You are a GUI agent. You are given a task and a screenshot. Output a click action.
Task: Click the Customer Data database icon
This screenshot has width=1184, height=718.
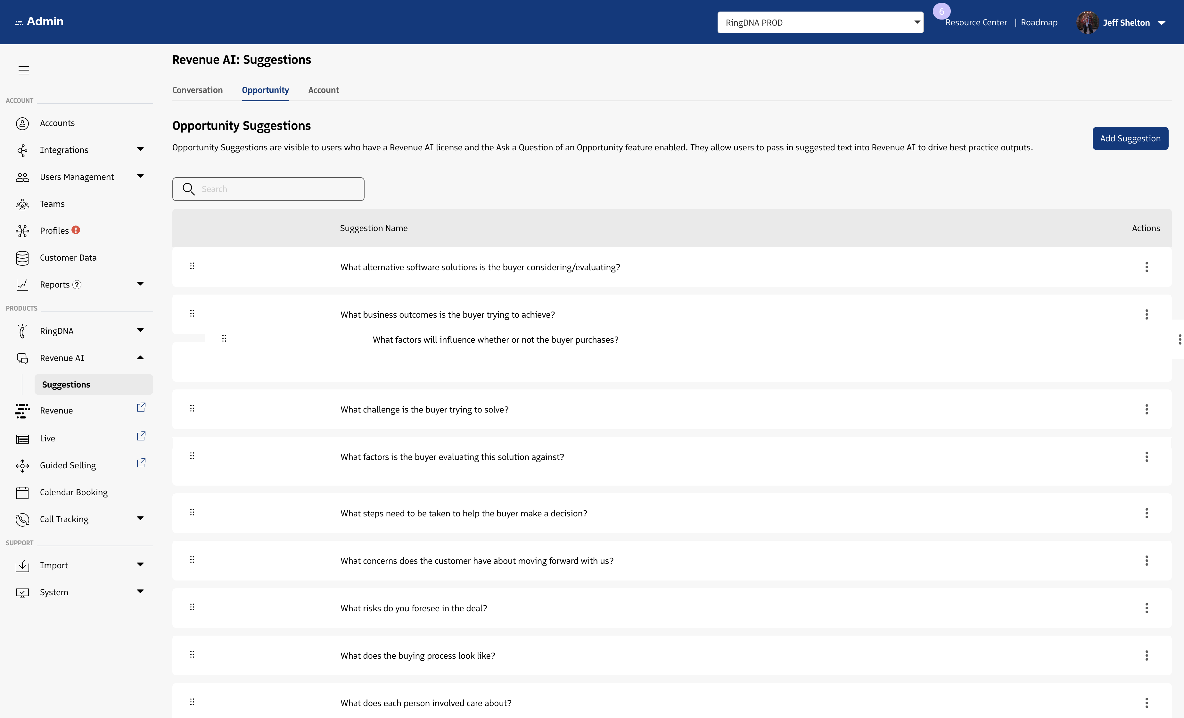(22, 258)
